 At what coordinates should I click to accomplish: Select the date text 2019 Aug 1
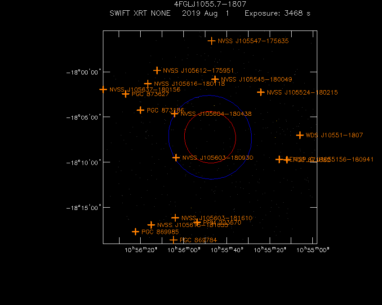click(x=206, y=13)
